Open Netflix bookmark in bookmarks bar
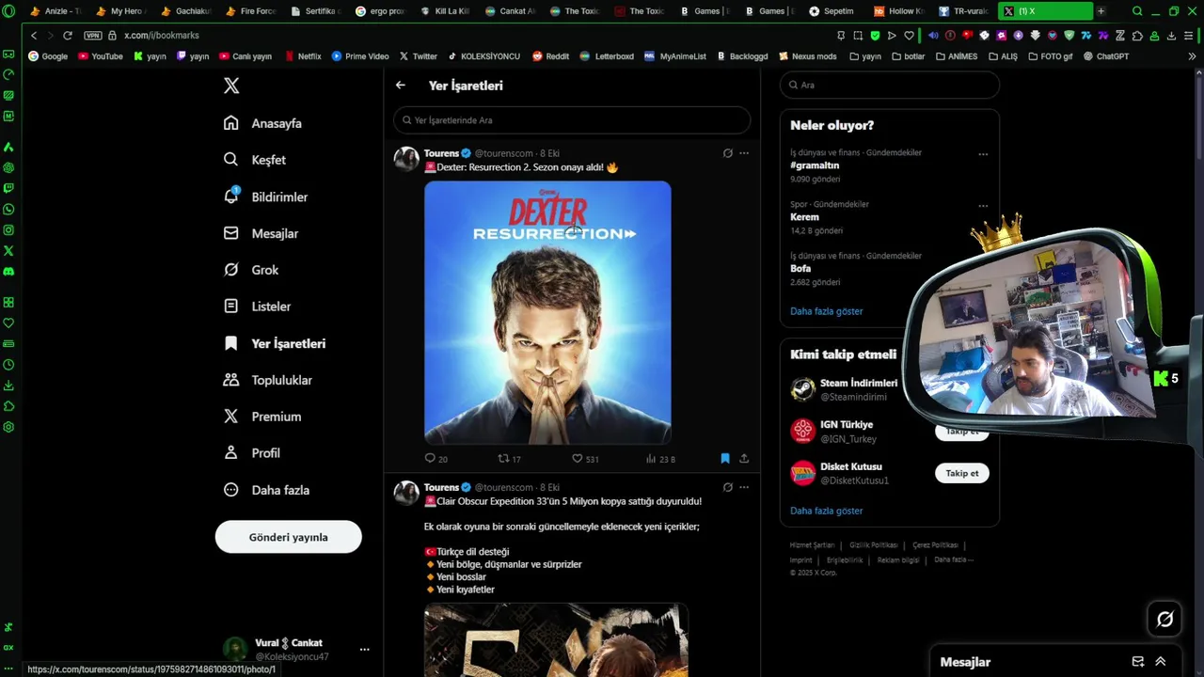This screenshot has width=1204, height=677. coord(303,56)
